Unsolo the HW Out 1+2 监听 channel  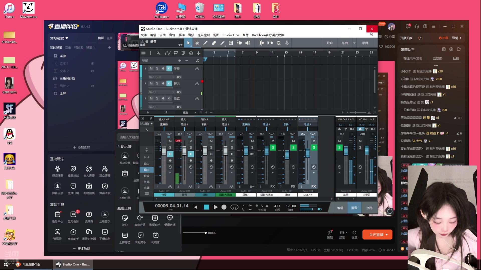339,147
